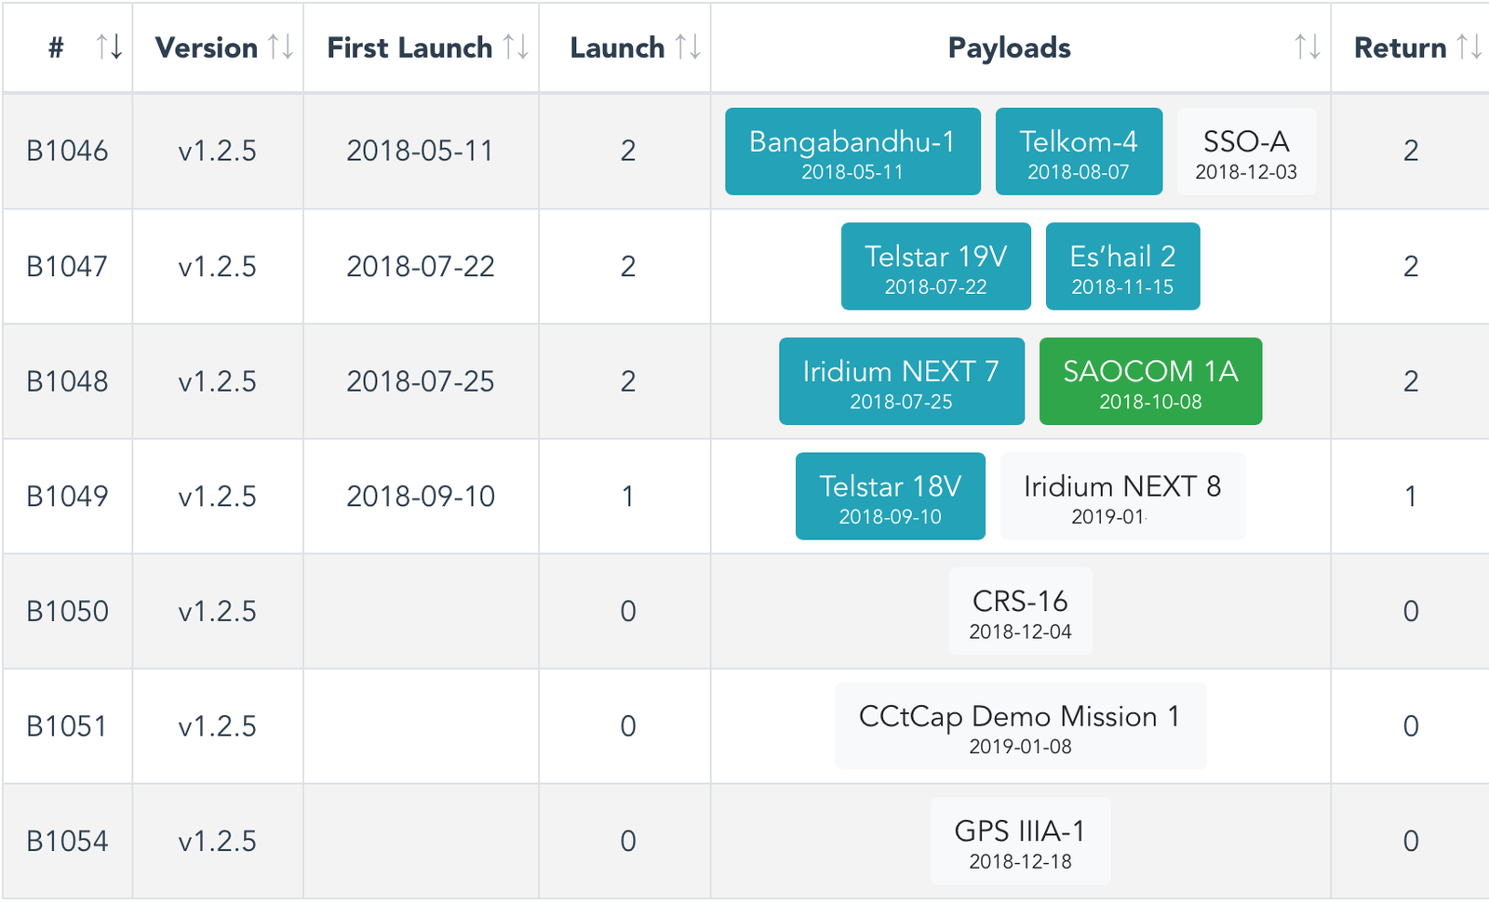Click the Iridium NEXT 7 badge

901,382
